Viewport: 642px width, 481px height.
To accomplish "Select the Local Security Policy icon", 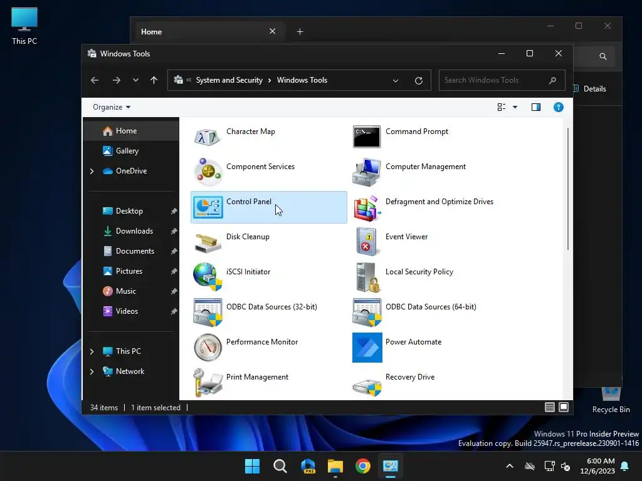I will pos(367,277).
